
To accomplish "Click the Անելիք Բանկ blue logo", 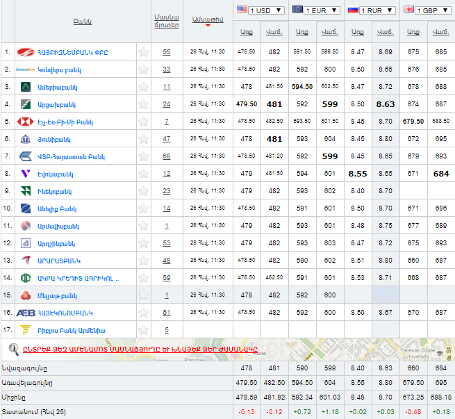I will coord(26,208).
